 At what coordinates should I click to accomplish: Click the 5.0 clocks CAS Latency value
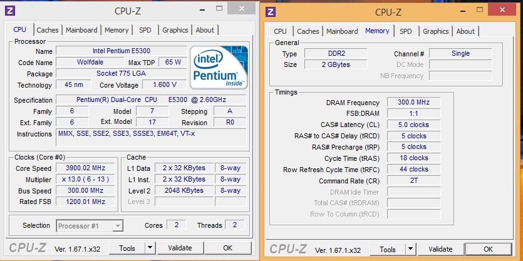(x=413, y=125)
